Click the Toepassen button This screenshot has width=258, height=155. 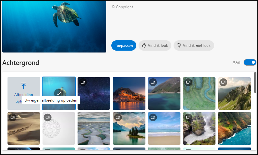tap(124, 46)
